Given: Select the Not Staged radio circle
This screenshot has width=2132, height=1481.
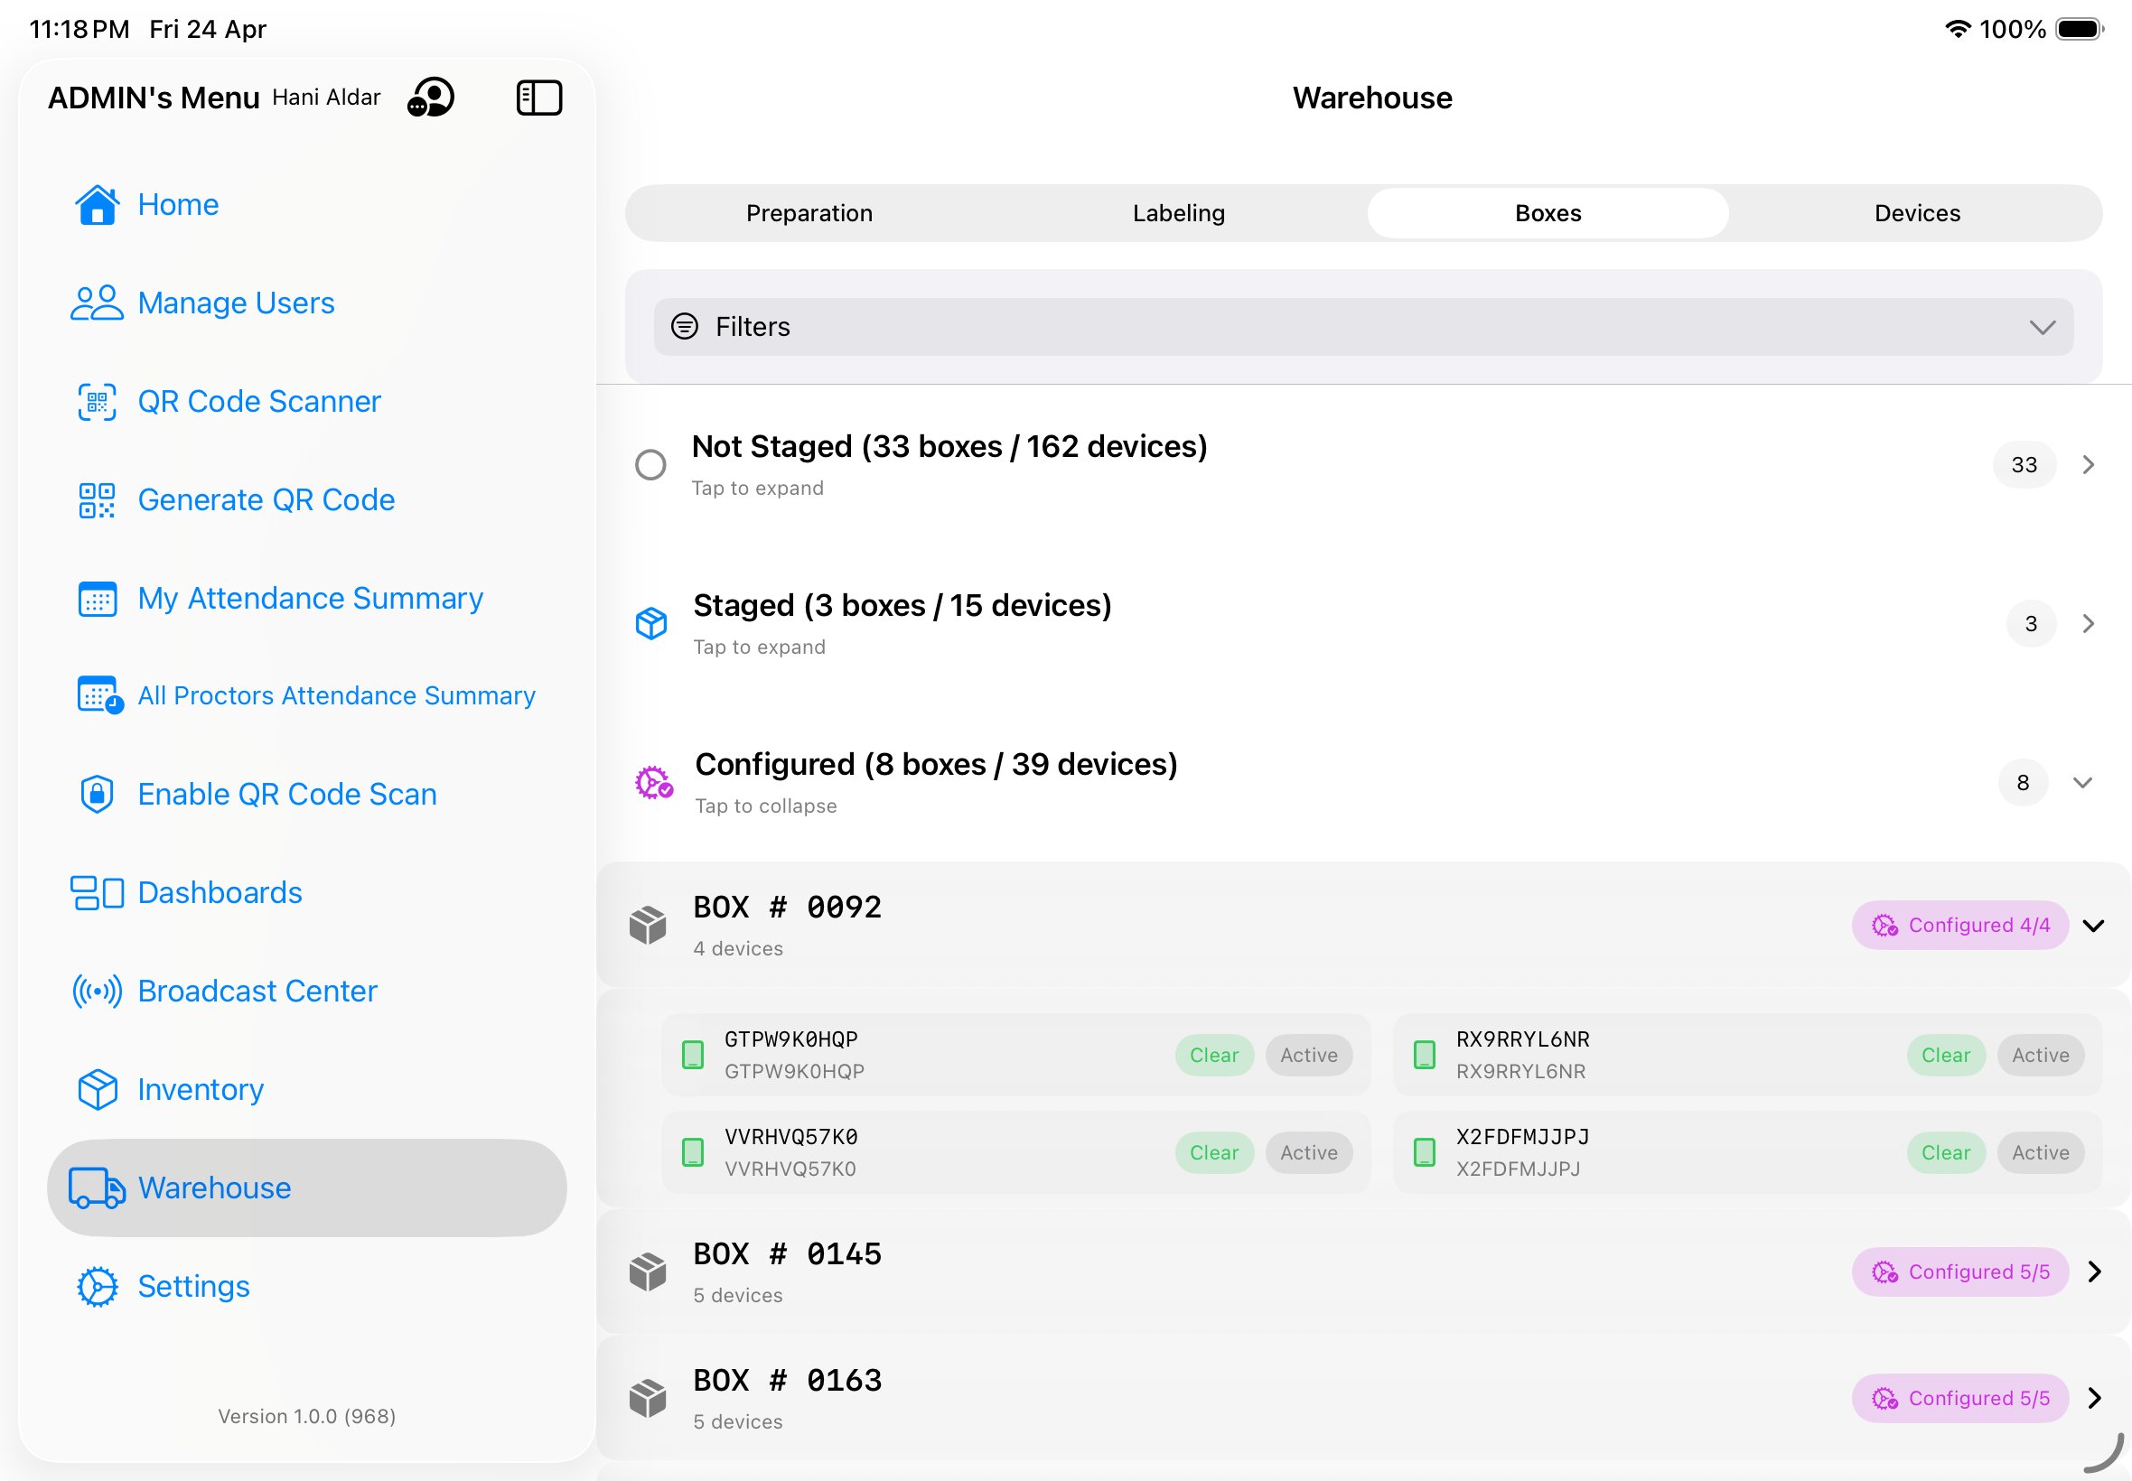Looking at the screenshot, I should click(650, 464).
